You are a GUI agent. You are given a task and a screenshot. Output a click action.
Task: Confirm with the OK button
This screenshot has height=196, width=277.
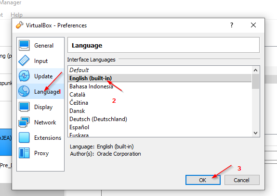point(203,180)
